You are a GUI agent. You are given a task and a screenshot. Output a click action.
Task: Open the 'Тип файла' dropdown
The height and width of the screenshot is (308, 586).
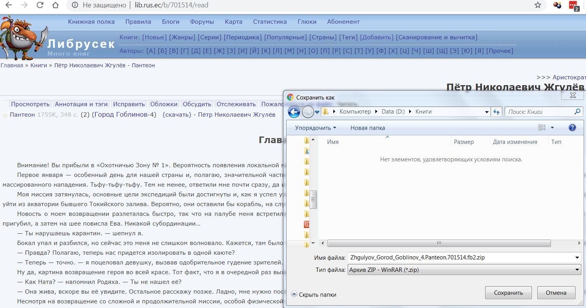tap(464, 270)
